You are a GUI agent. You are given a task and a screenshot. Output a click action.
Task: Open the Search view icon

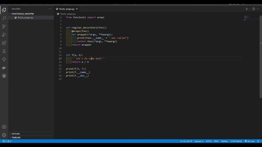(x=4, y=18)
